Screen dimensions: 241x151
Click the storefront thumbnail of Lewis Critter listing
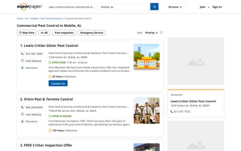click(146, 57)
